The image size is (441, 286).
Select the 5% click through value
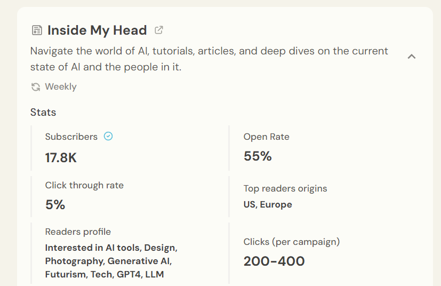pos(55,205)
